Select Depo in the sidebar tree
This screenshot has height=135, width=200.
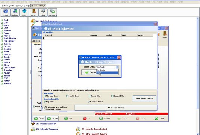[6, 33]
